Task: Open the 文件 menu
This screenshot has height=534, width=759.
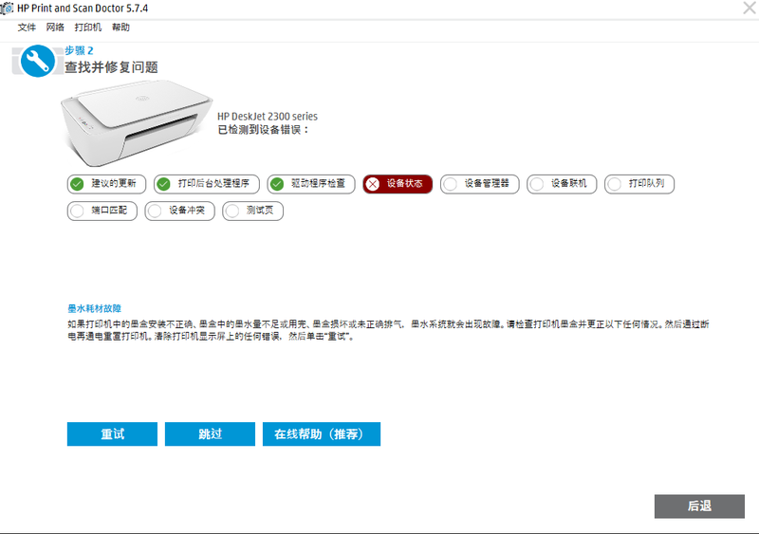Action: pyautogui.click(x=27, y=28)
